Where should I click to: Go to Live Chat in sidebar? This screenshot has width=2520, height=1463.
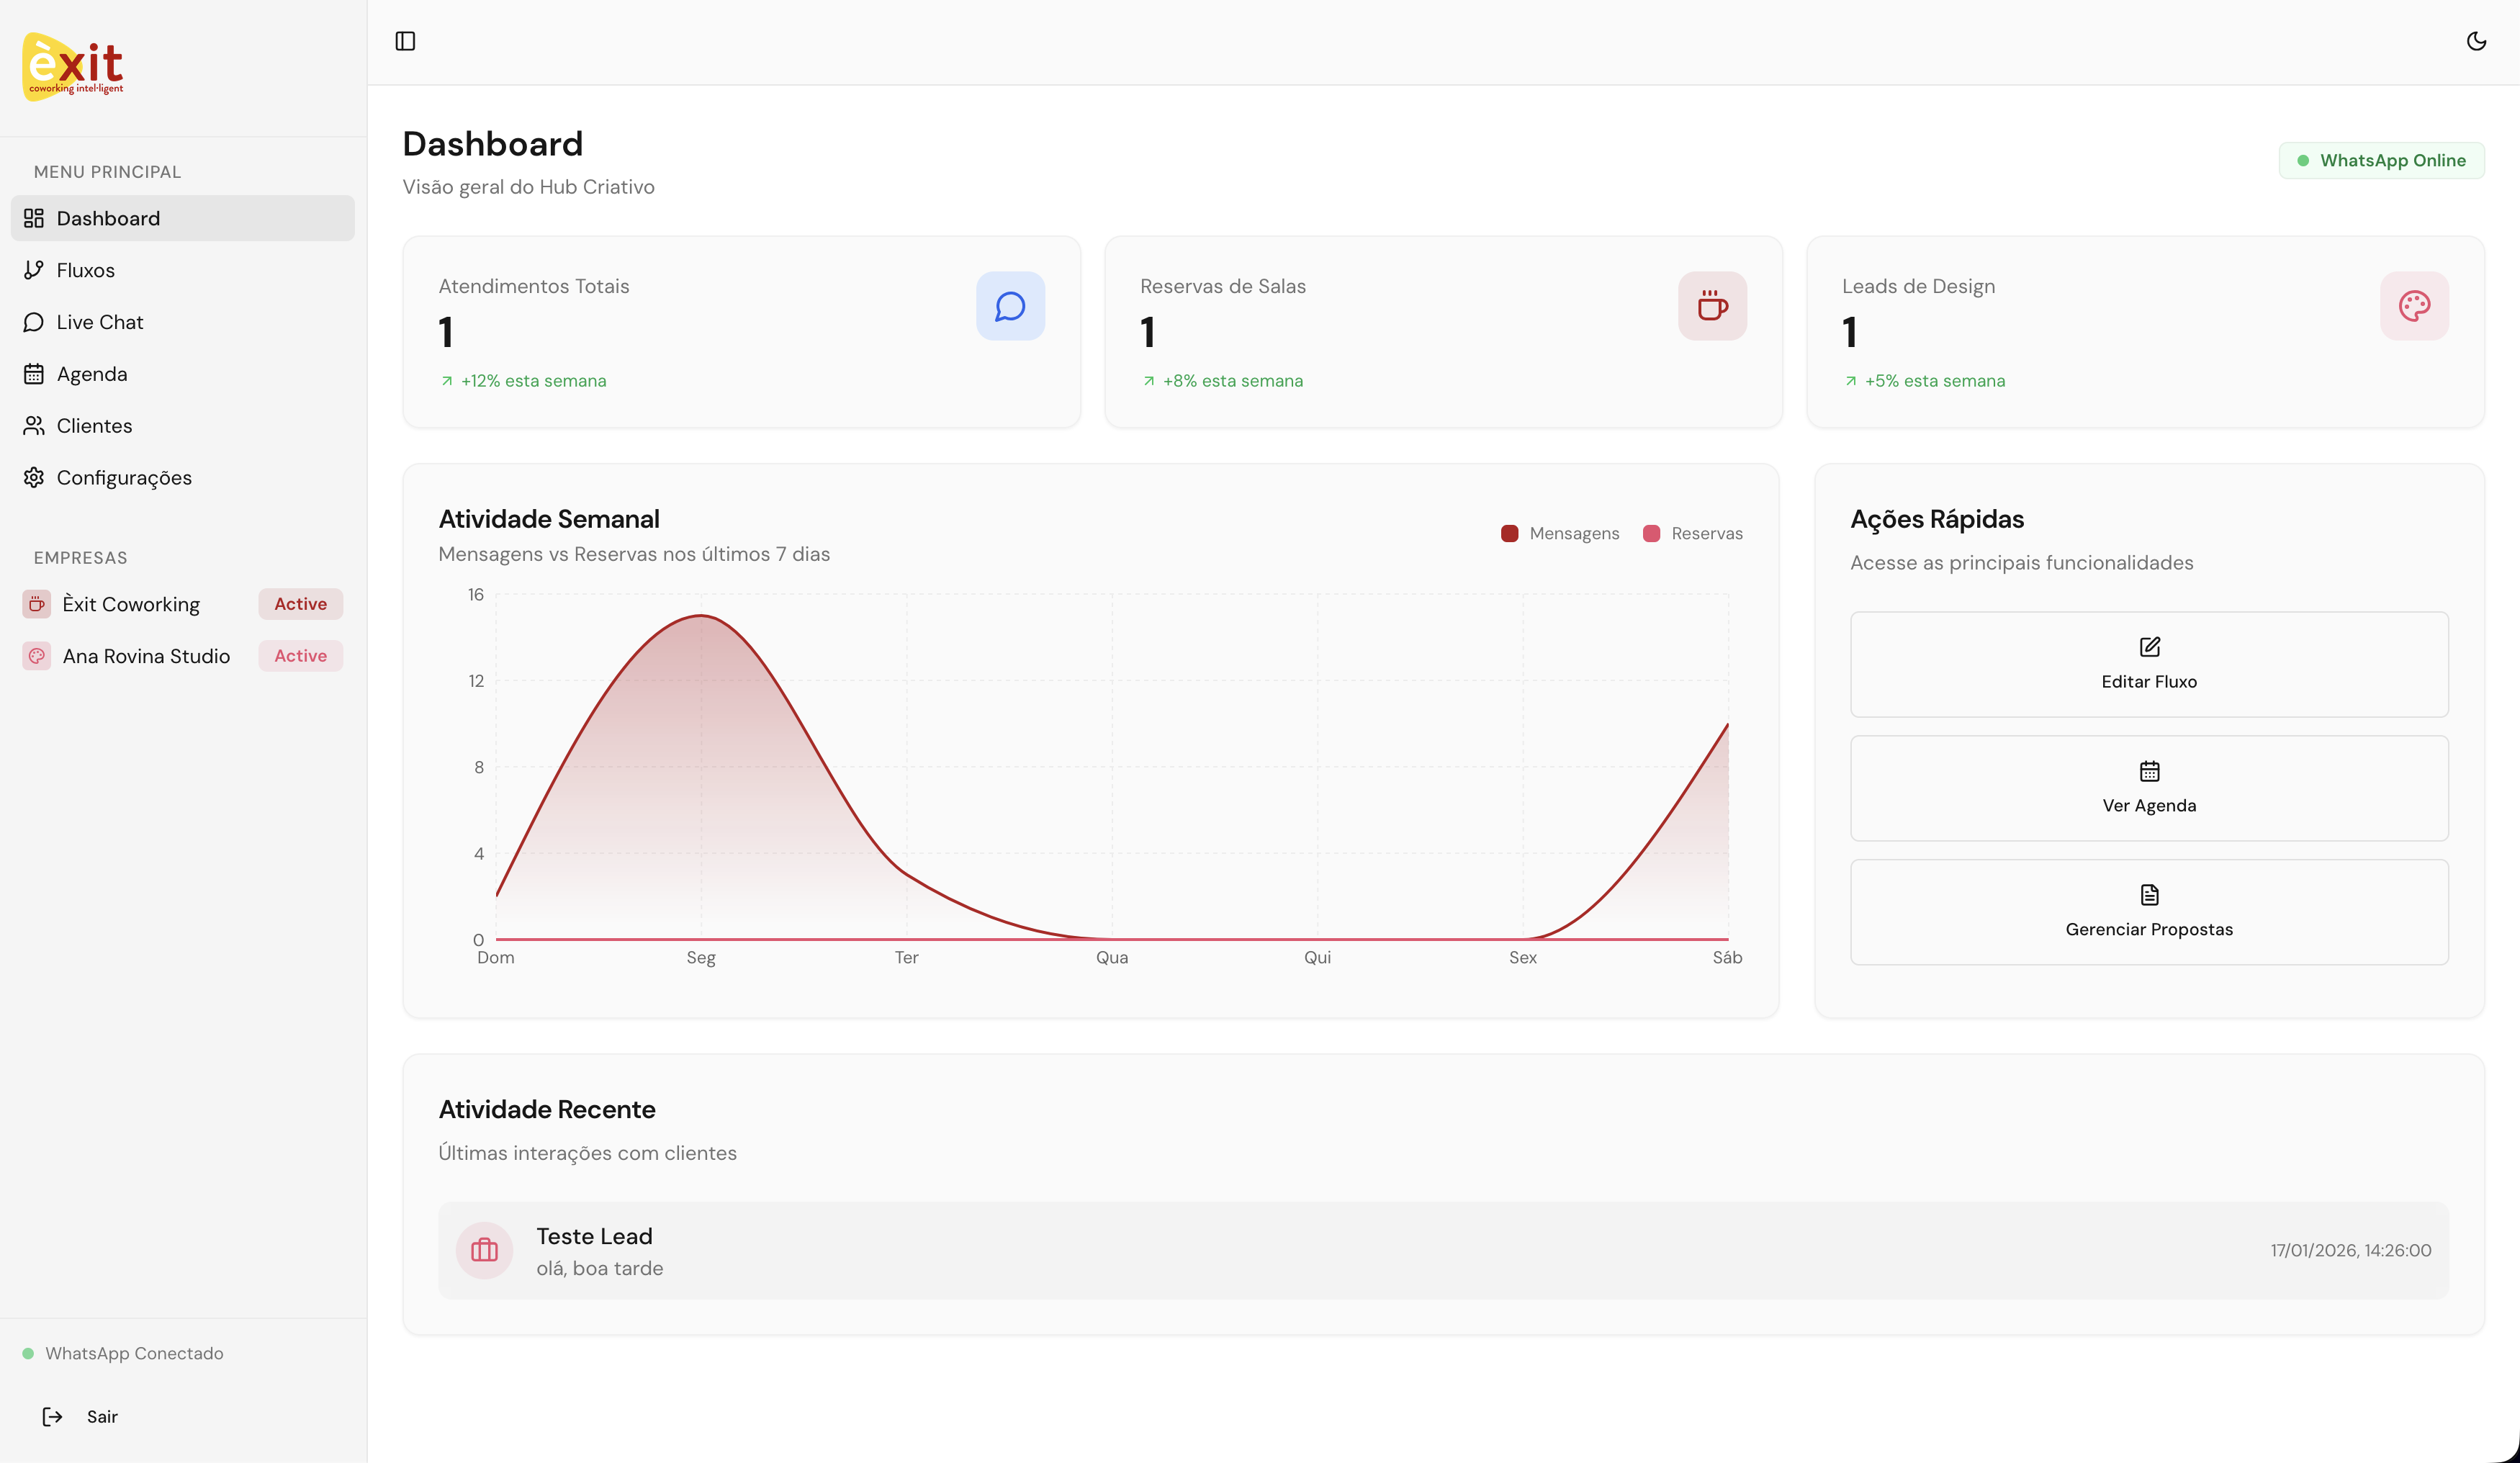[x=99, y=322]
